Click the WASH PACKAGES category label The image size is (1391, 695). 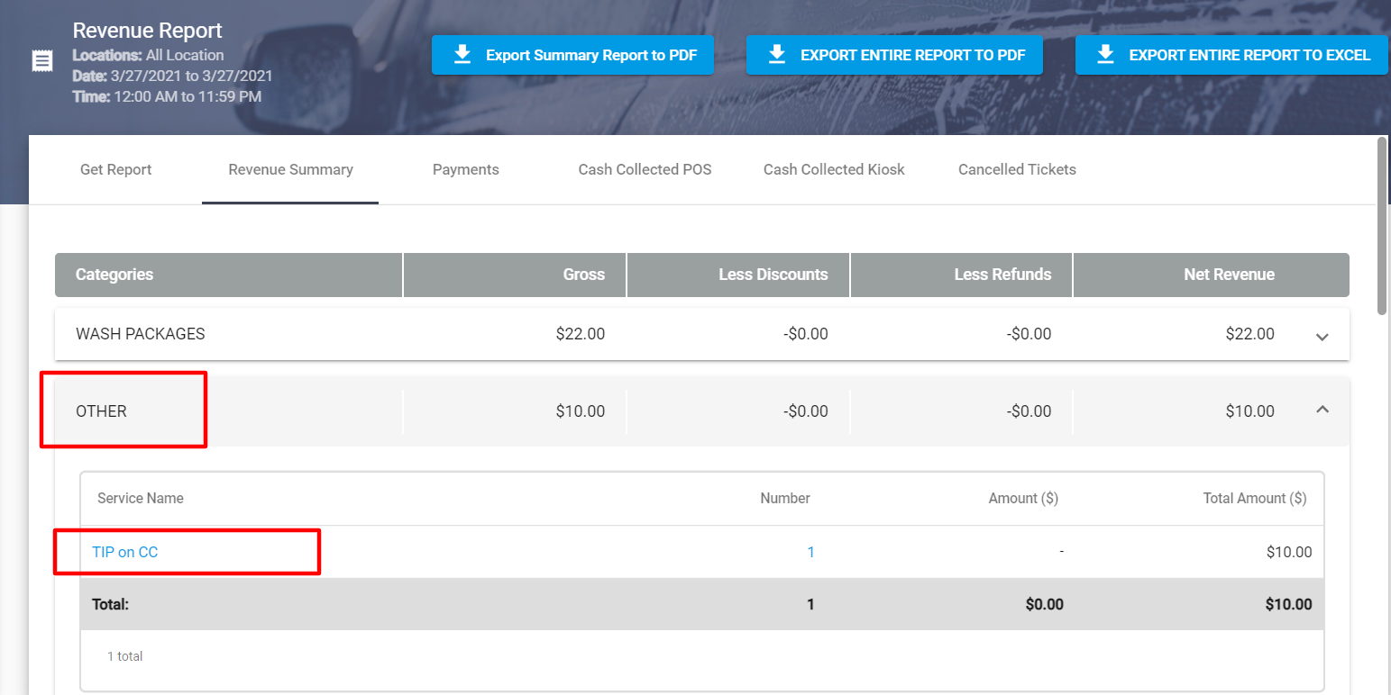coord(140,334)
